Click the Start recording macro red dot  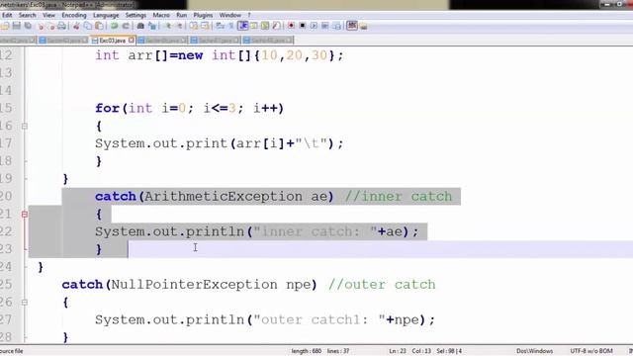pyautogui.click(x=291, y=26)
